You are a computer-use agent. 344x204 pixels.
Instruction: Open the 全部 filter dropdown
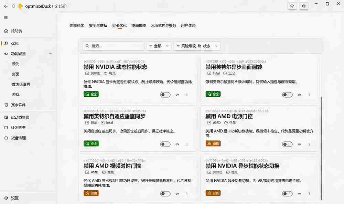[159, 46]
